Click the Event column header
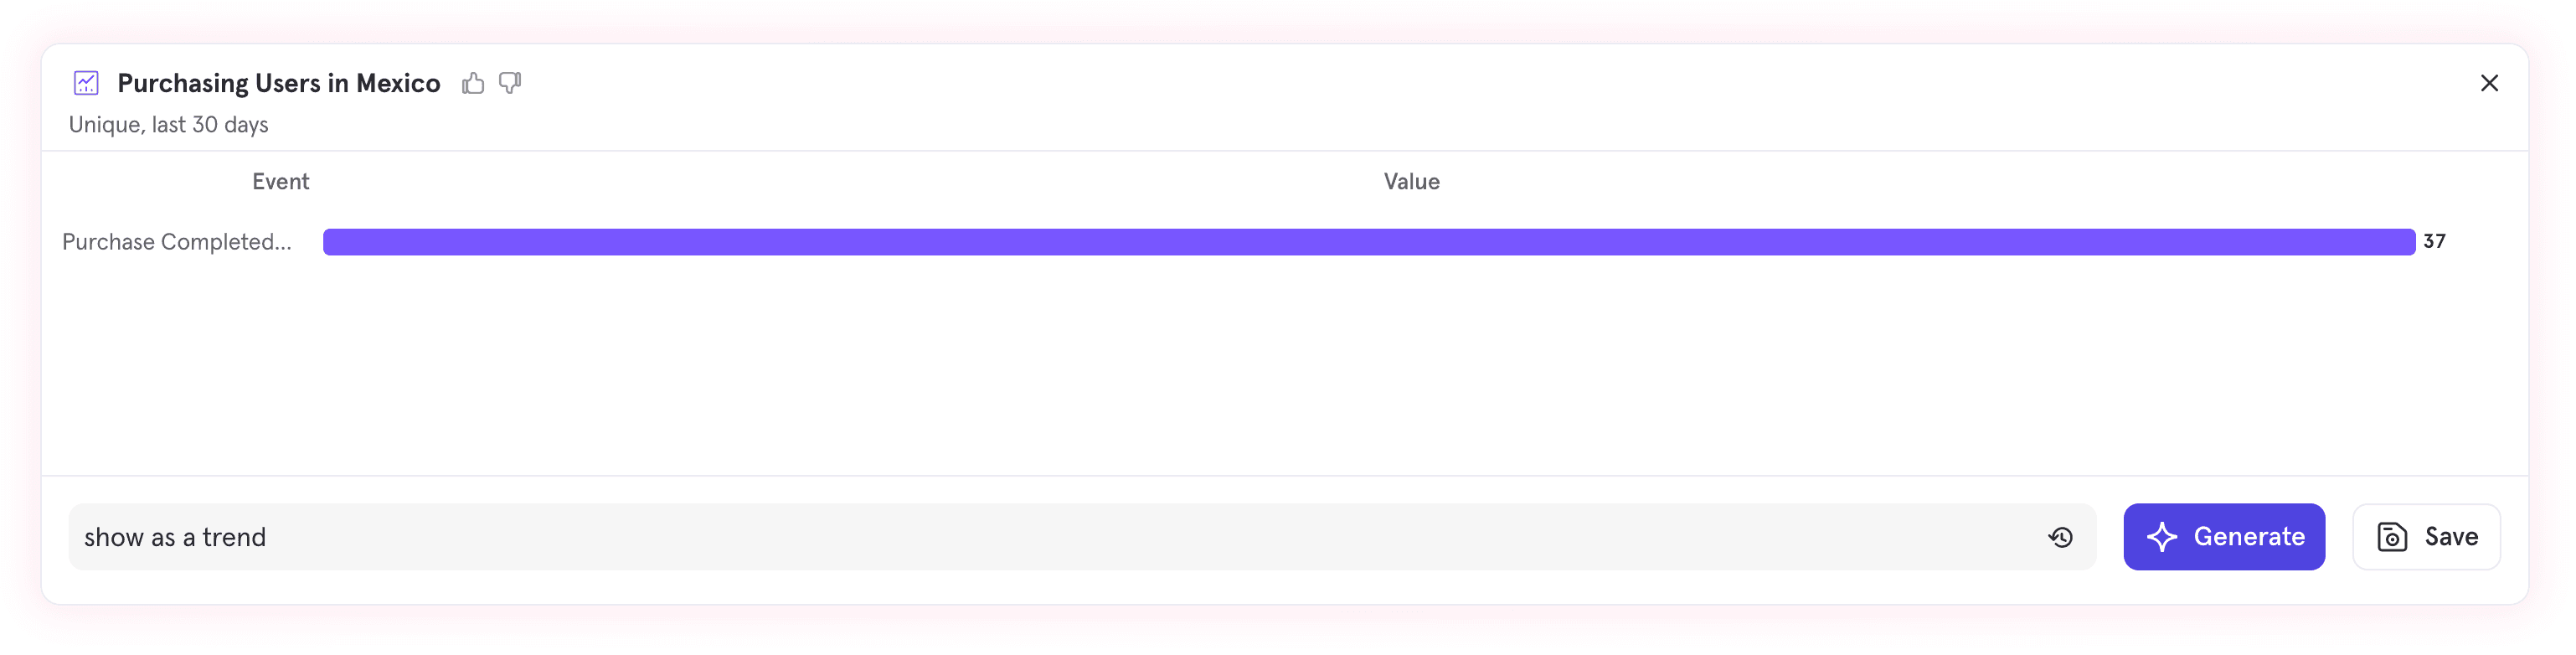2576x655 pixels. (280, 182)
